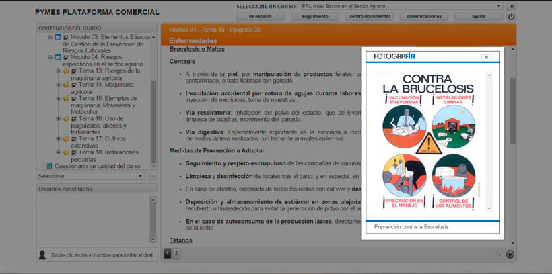
Task: Click the Cuestionario de calidad questionnaire icon
Action: coord(50,166)
